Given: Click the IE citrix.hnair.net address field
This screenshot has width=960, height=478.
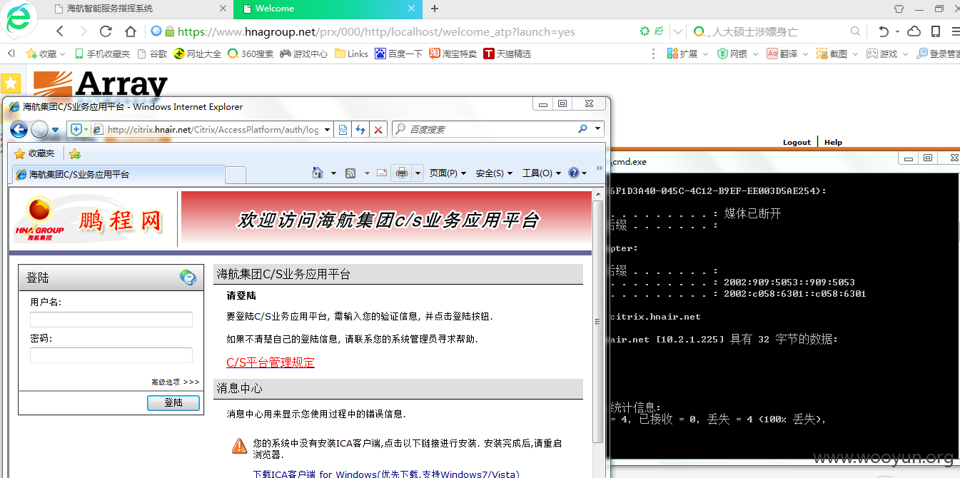Looking at the screenshot, I should click(x=213, y=130).
